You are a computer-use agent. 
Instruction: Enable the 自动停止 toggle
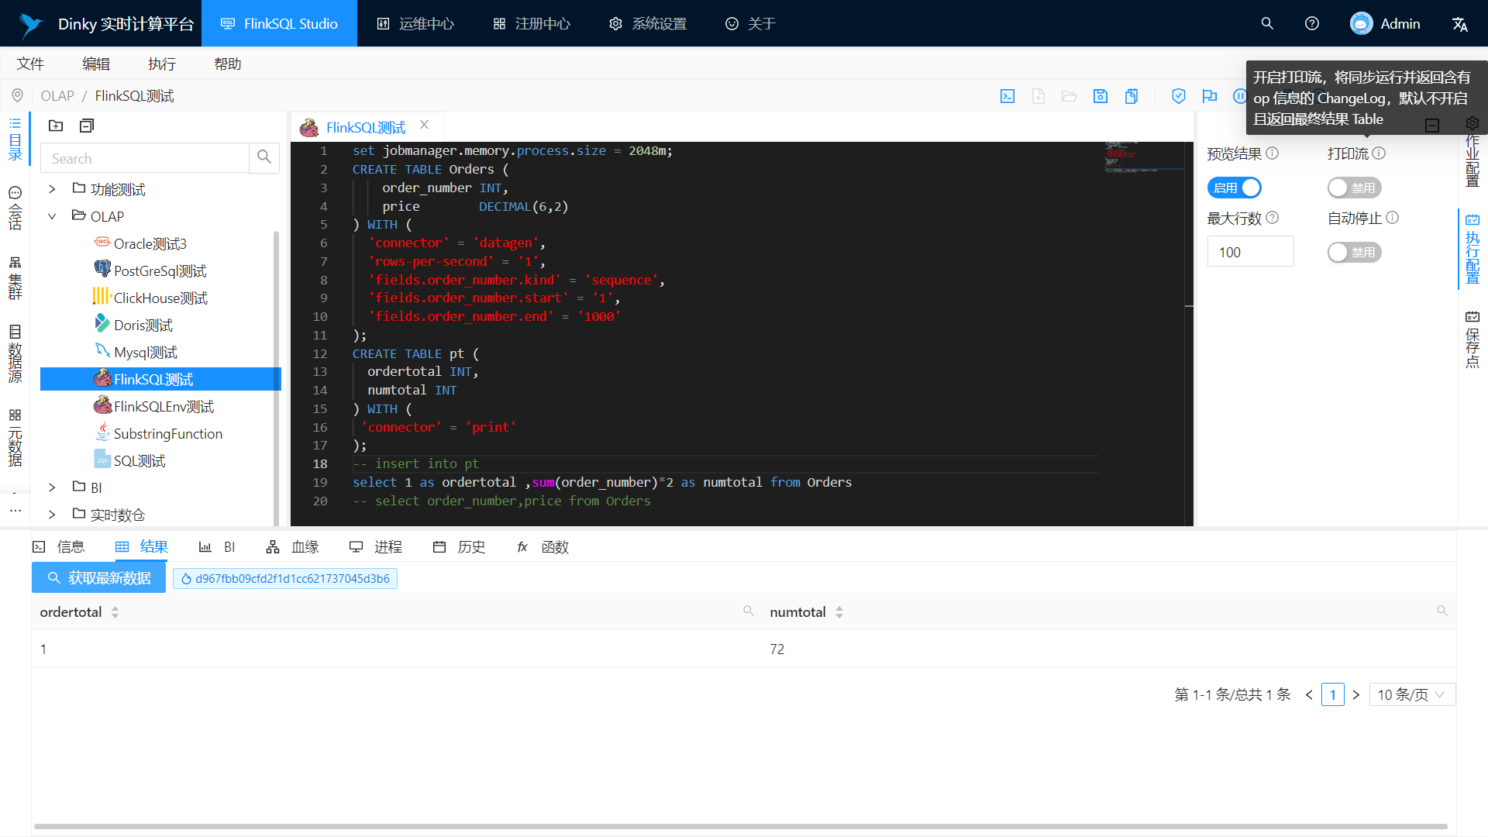click(1354, 252)
